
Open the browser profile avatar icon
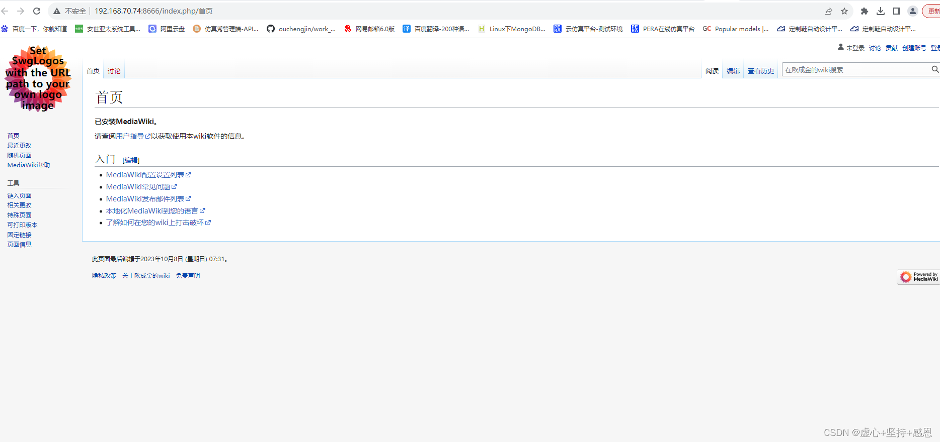click(x=913, y=11)
